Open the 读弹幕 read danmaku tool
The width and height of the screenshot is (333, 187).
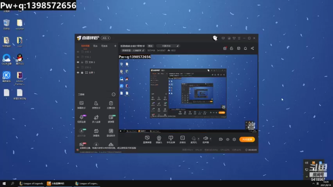(x=111, y=119)
